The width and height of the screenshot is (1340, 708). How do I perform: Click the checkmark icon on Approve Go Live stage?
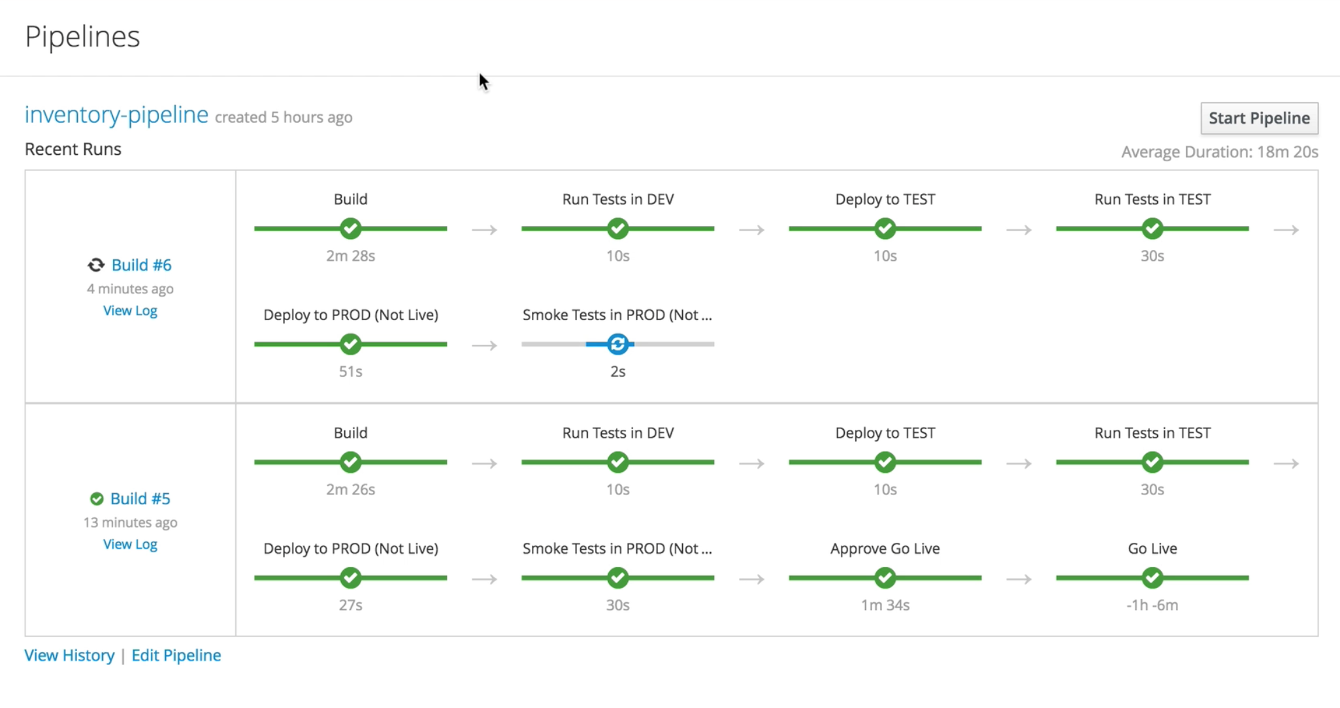coord(885,578)
